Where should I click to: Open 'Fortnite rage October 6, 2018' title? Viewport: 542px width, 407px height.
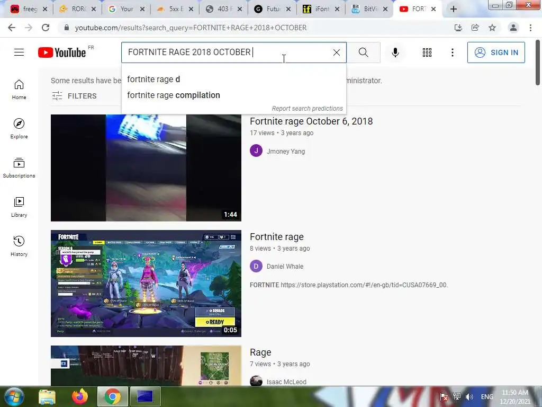(x=311, y=121)
